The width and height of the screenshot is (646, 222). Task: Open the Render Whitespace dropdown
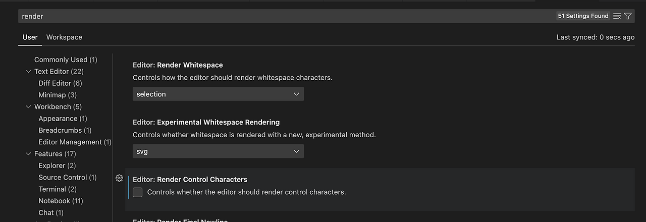(218, 94)
